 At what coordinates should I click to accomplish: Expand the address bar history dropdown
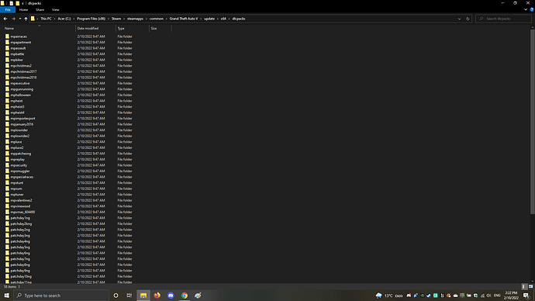click(x=459, y=19)
